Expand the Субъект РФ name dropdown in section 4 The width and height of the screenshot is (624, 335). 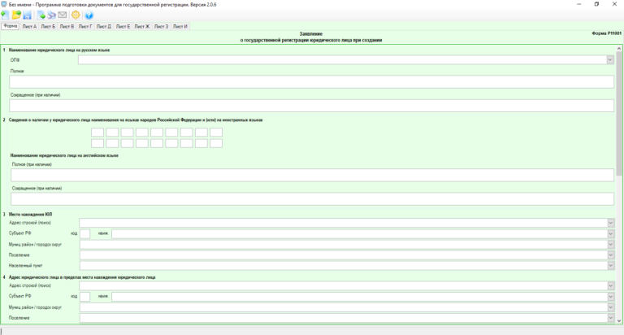click(x=610, y=297)
